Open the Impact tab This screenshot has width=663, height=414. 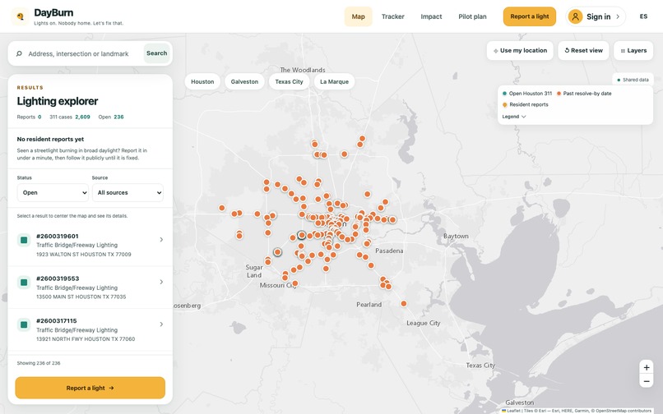pyautogui.click(x=431, y=16)
